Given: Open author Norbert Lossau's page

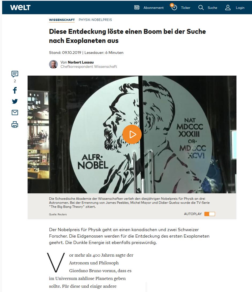Looking at the screenshot, I should point(81,62).
